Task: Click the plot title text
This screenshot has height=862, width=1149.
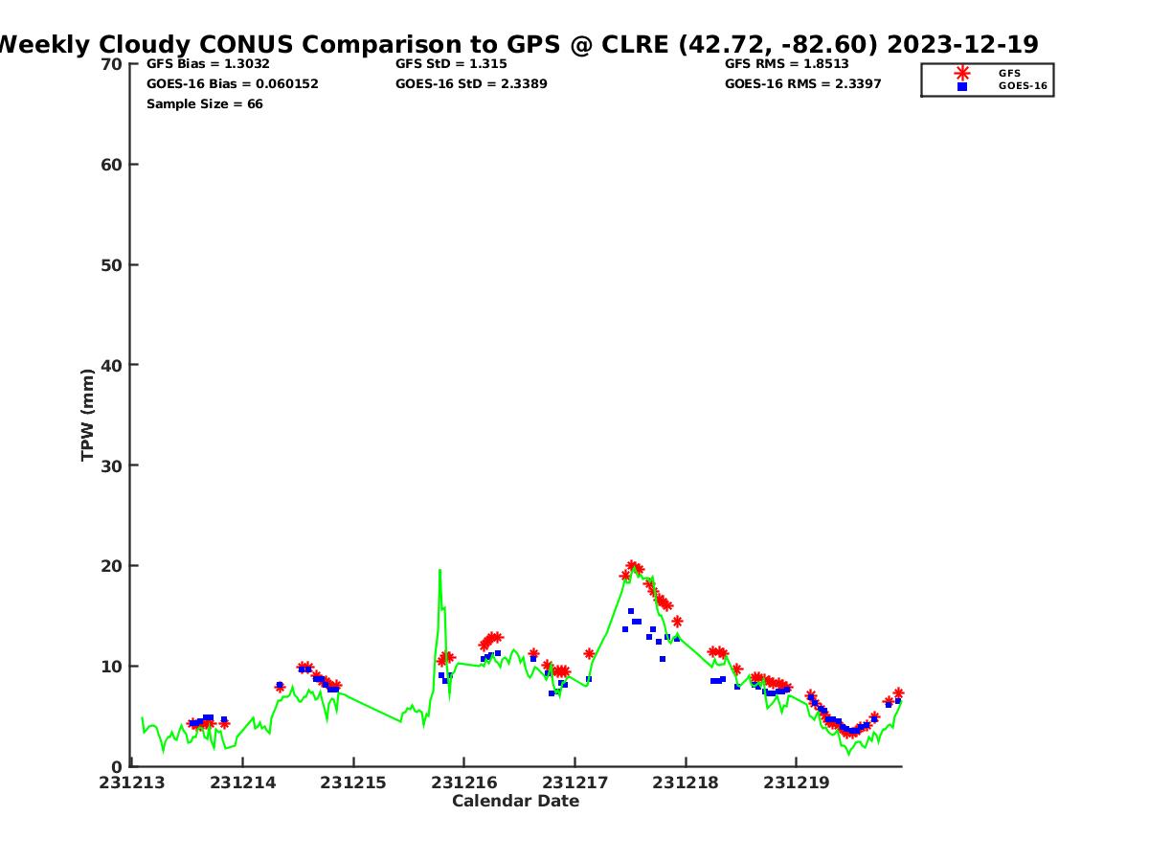Action: click(517, 44)
